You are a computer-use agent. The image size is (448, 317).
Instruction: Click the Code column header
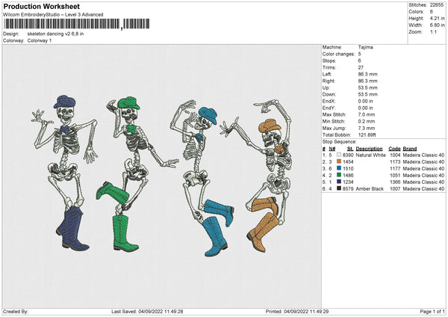pyautogui.click(x=394, y=148)
